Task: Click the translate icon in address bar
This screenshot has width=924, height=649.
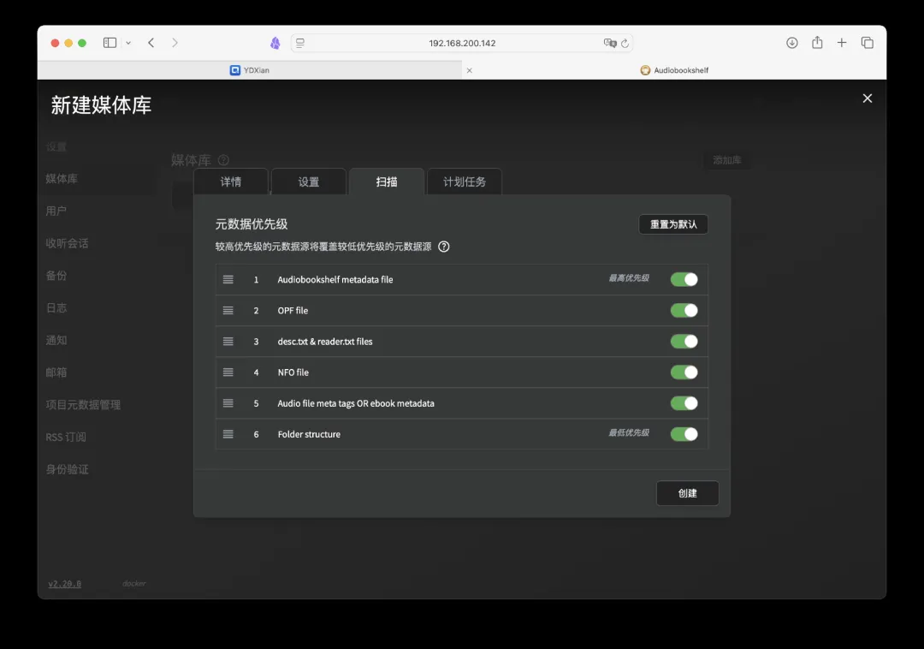Action: 609,43
